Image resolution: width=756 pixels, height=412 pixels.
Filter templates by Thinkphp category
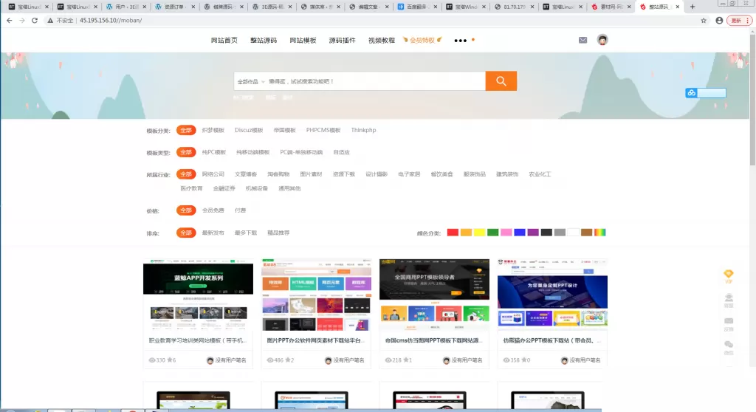(x=363, y=130)
